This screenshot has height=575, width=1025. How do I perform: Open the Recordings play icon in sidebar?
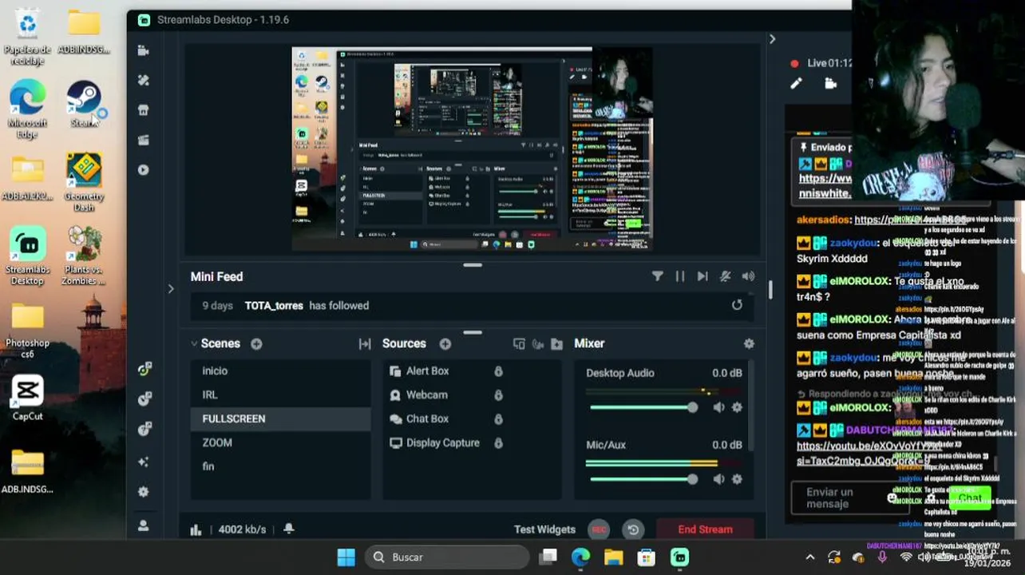coord(143,169)
